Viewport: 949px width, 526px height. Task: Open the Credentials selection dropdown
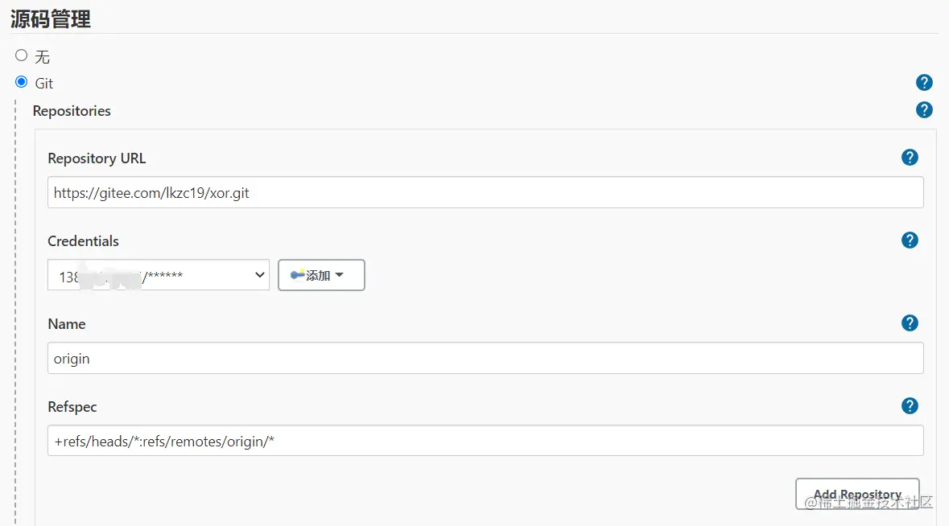[x=159, y=275]
